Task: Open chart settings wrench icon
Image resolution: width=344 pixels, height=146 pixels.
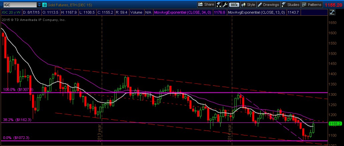Action: pos(225,5)
